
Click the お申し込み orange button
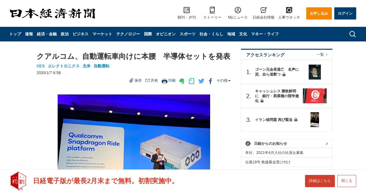click(319, 13)
